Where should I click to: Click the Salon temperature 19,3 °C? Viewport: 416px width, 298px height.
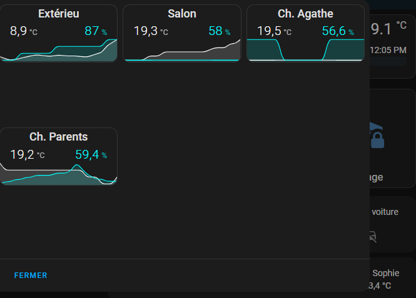pos(150,31)
